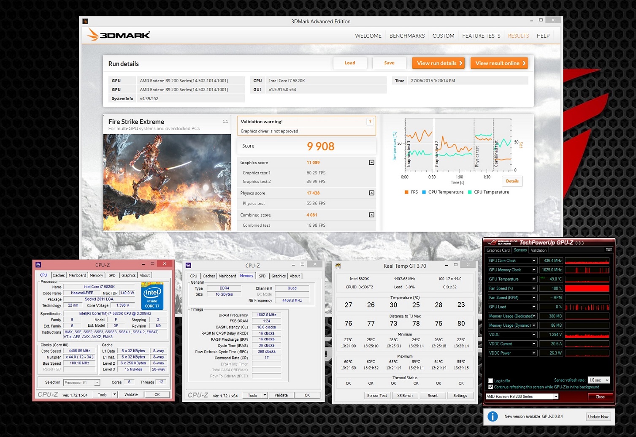This screenshot has width=636, height=437.
Task: Open the HELP tab in 3DMark
Action: 543,36
